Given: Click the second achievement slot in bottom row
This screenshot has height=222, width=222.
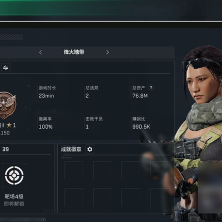Looking at the screenshot, I should tap(102, 198).
